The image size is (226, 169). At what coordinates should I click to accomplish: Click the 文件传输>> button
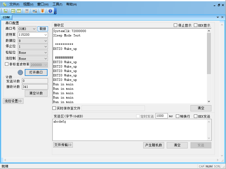[63, 145]
